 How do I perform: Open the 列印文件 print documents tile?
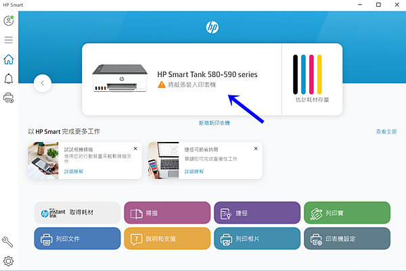(77, 239)
